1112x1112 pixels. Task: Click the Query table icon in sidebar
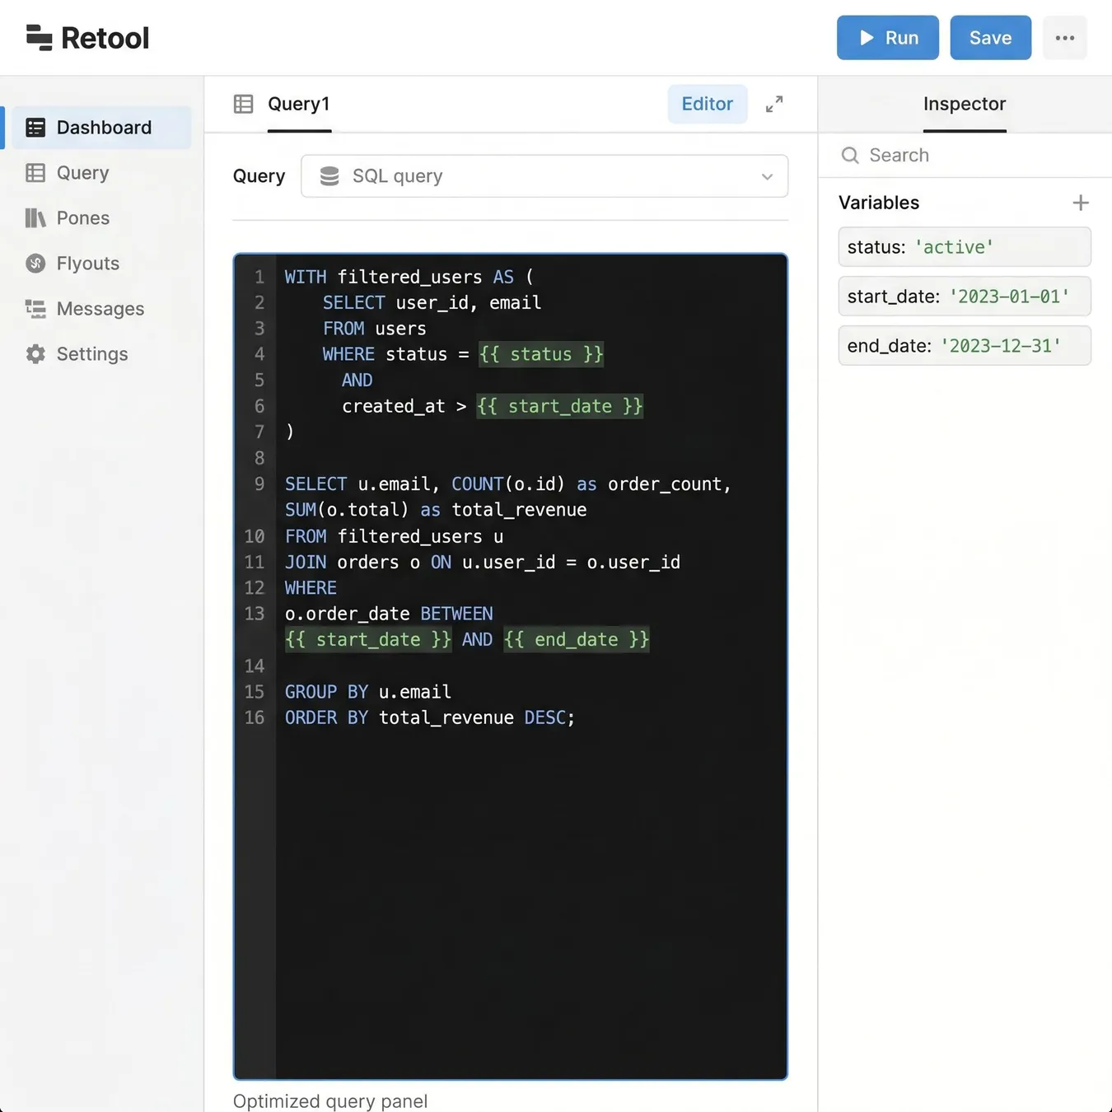(35, 173)
